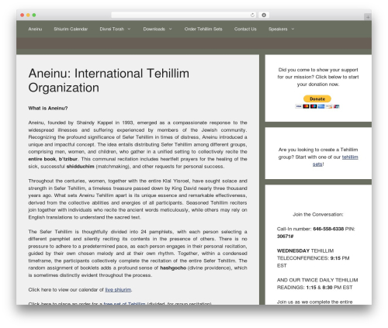388x328 pixels.
Task: Open the Aneinu menu item
Action: point(35,29)
